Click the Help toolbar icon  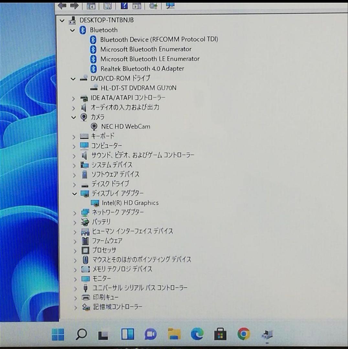(x=125, y=5)
